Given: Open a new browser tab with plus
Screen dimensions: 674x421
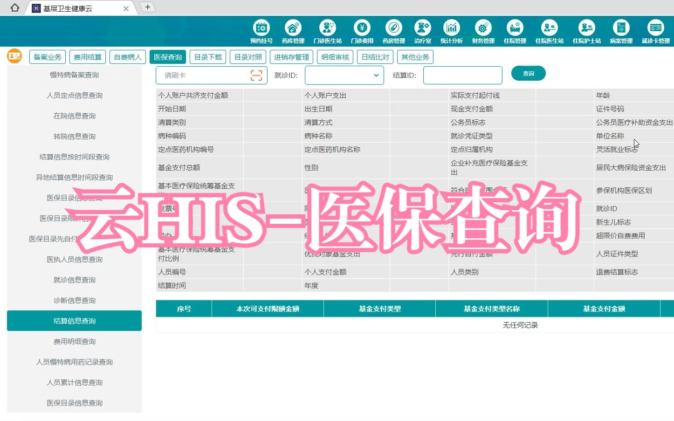Looking at the screenshot, I should [x=147, y=7].
